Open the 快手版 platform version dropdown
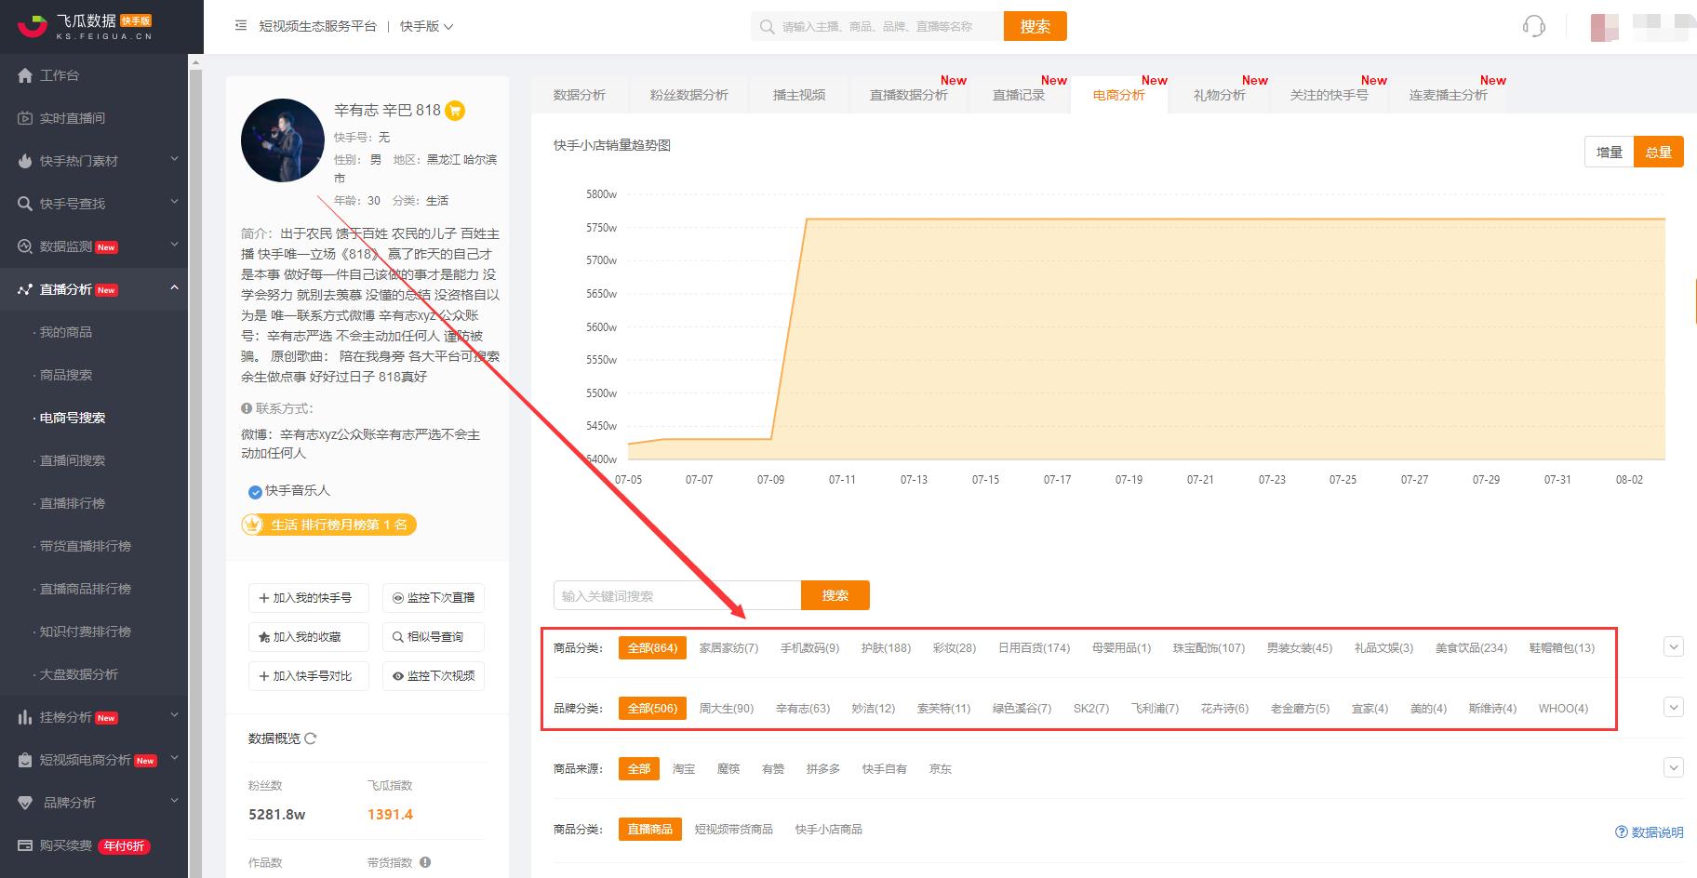This screenshot has height=878, width=1697. (x=427, y=26)
